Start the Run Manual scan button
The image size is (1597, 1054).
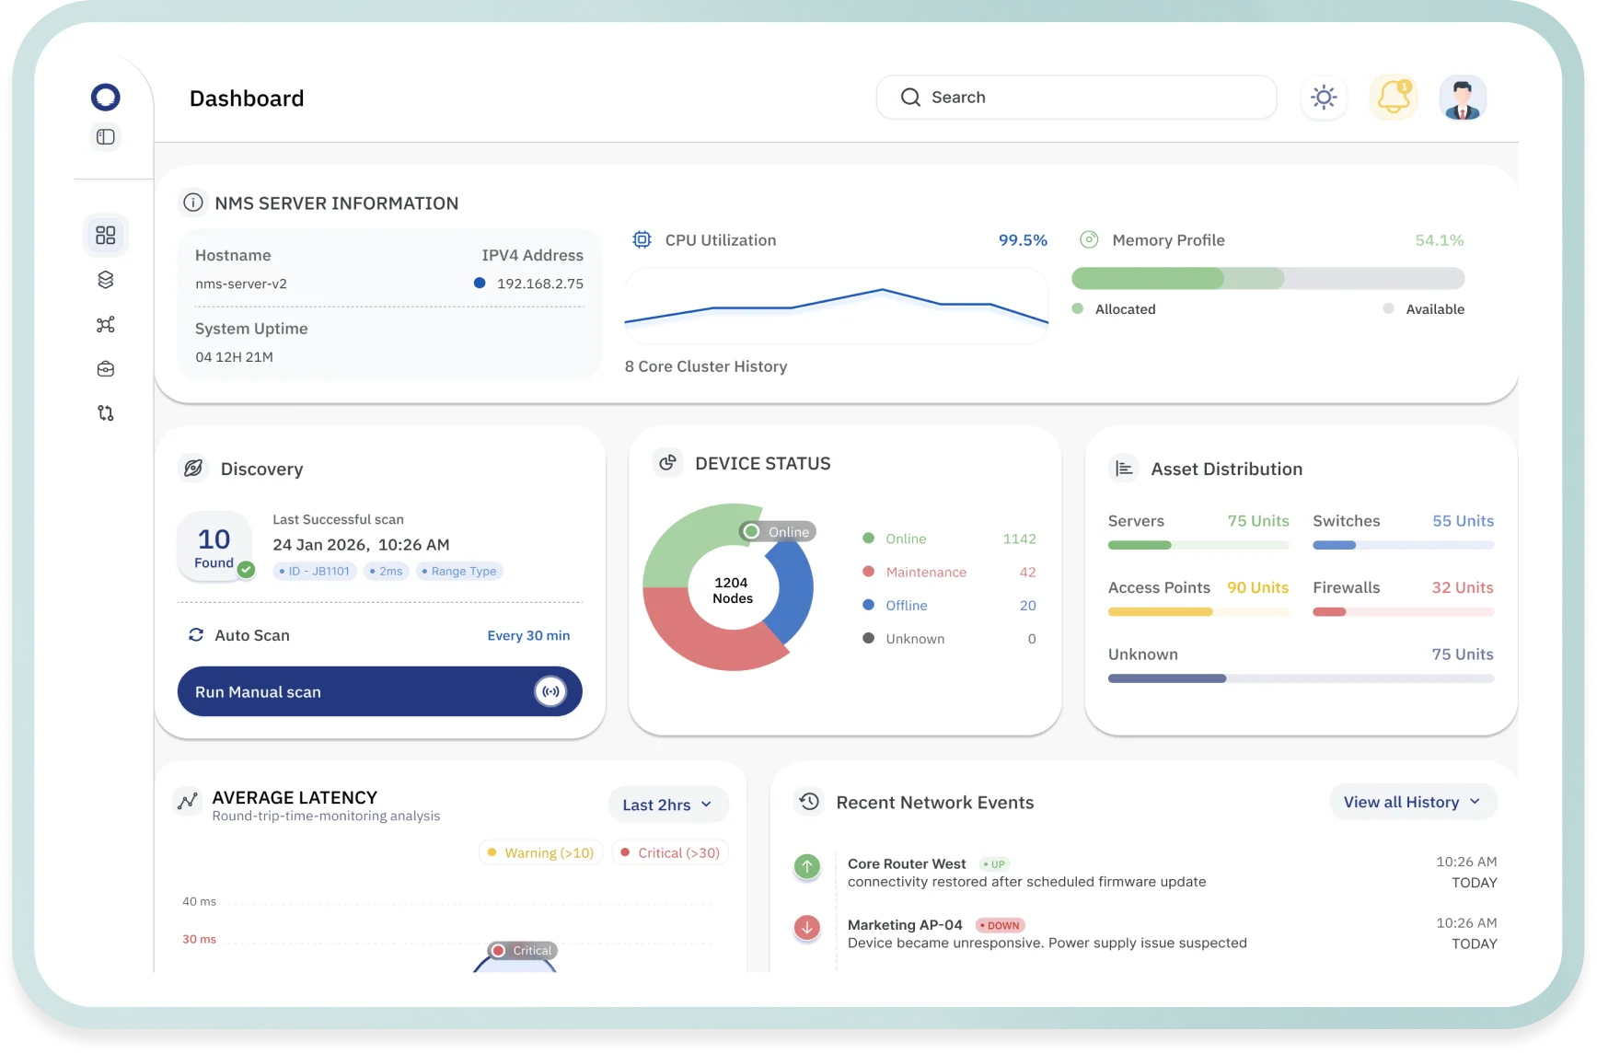(x=379, y=691)
